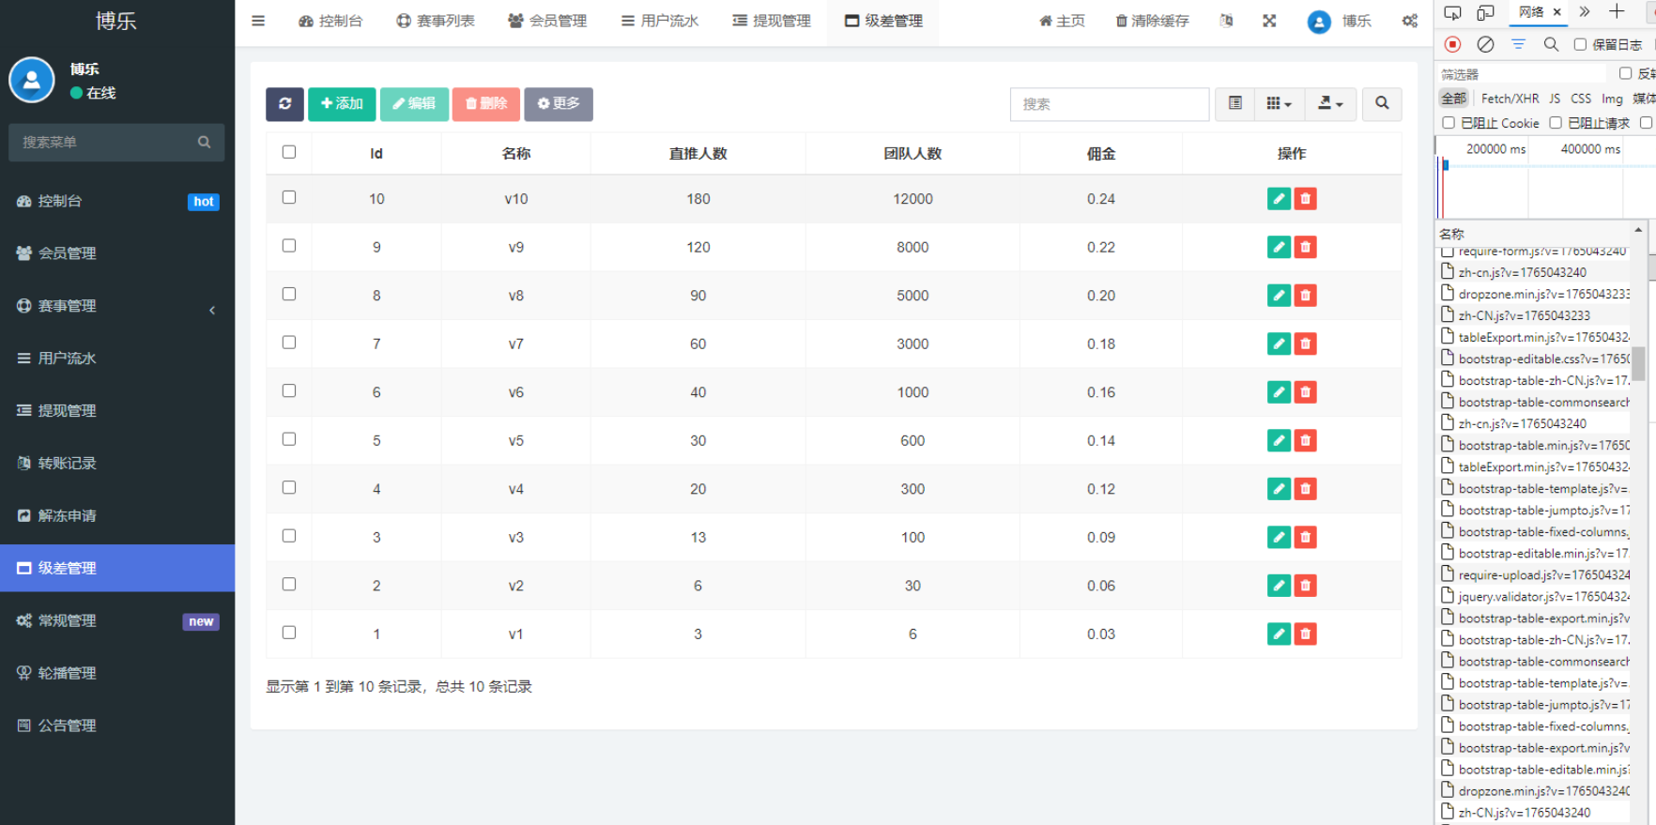Click the 更多 button

(558, 104)
